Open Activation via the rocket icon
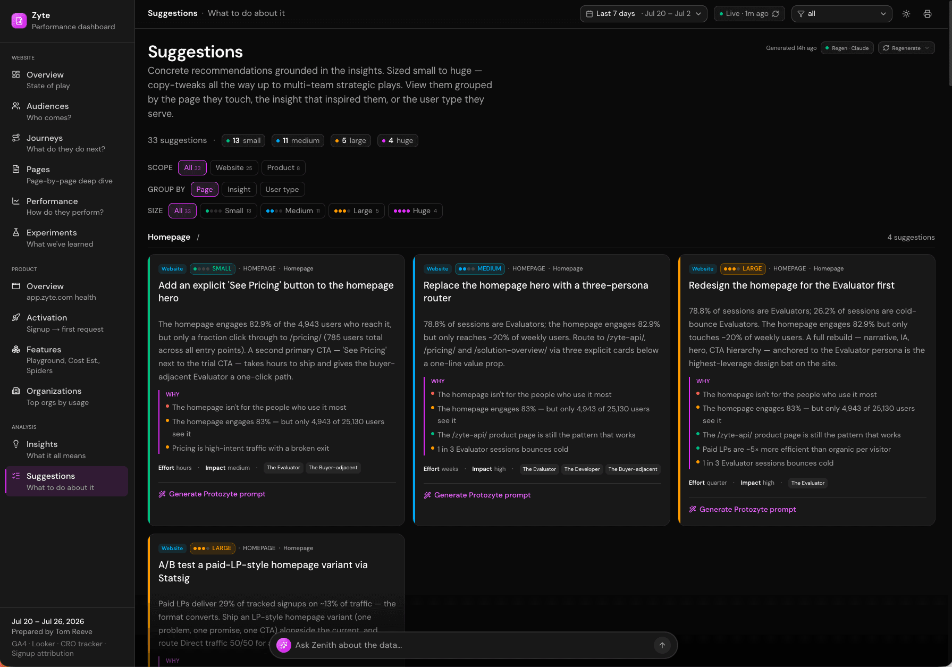Viewport: 952px width, 667px height. pos(16,317)
